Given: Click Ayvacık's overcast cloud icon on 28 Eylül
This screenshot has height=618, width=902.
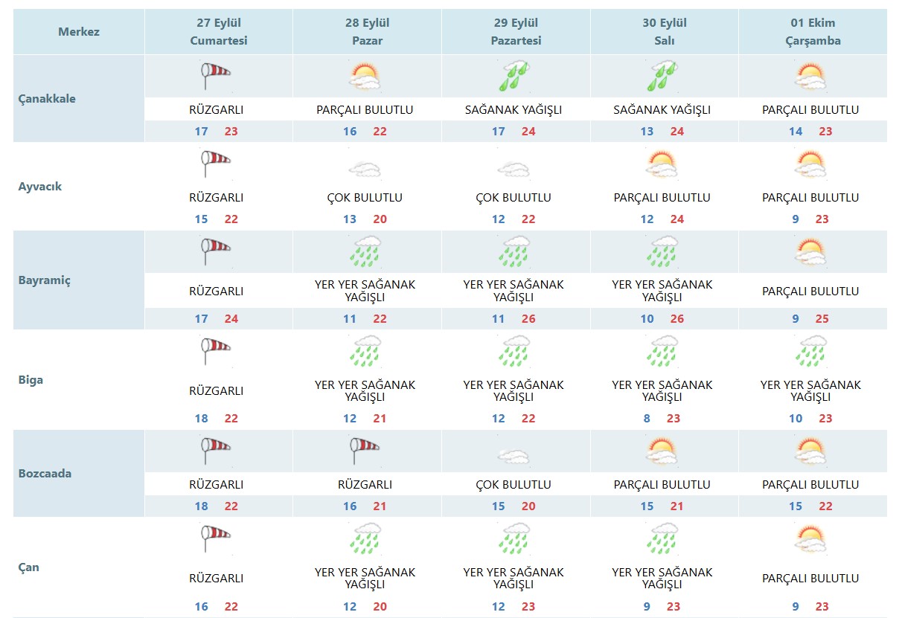Looking at the screenshot, I should pyautogui.click(x=365, y=168).
